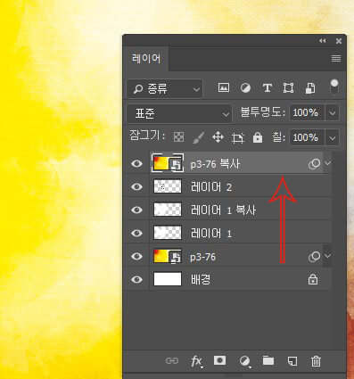Select layer name p3-76 복사

[215, 164]
